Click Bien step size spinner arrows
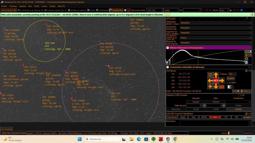The width and height of the screenshot is (255, 143). (224, 106)
